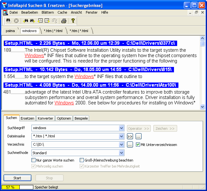Click red Windows link before 2000
Screen dimensions: 207x191
click(x=64, y=103)
